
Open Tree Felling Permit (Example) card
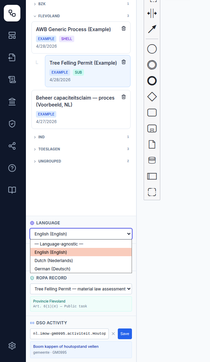(88, 71)
